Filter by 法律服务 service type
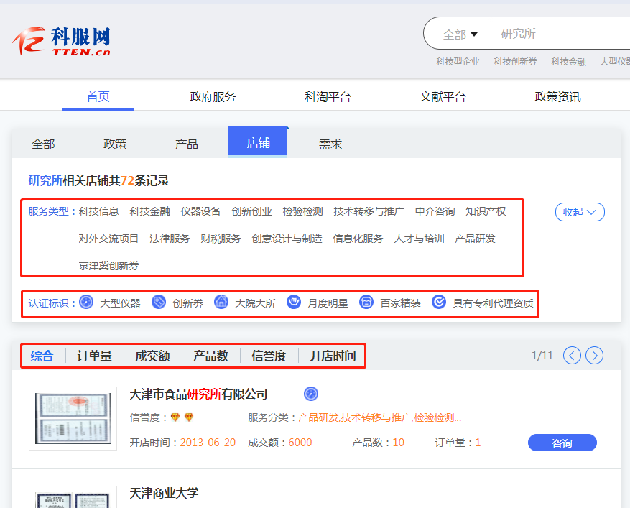630x508 pixels. [x=170, y=239]
